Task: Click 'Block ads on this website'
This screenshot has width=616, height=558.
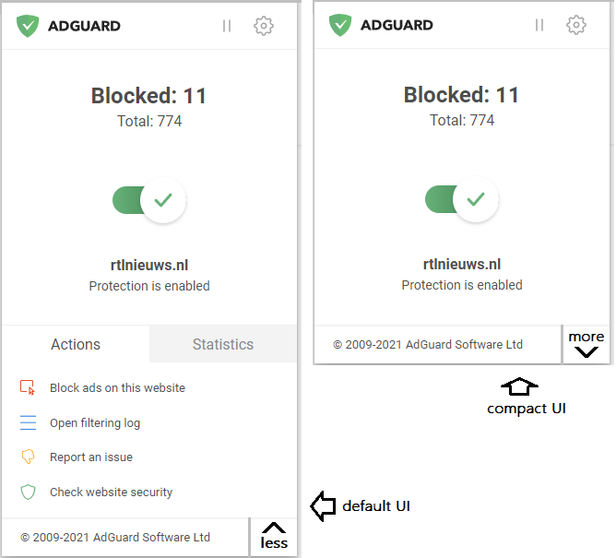Action: coord(117,388)
